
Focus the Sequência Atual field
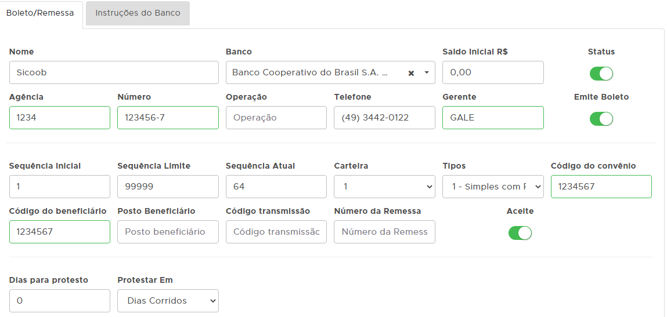[276, 187]
